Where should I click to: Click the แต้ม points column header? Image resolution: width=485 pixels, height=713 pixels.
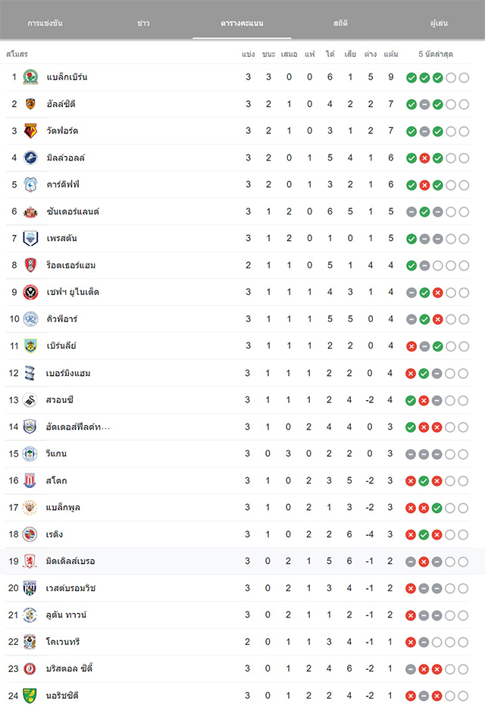[x=391, y=54]
